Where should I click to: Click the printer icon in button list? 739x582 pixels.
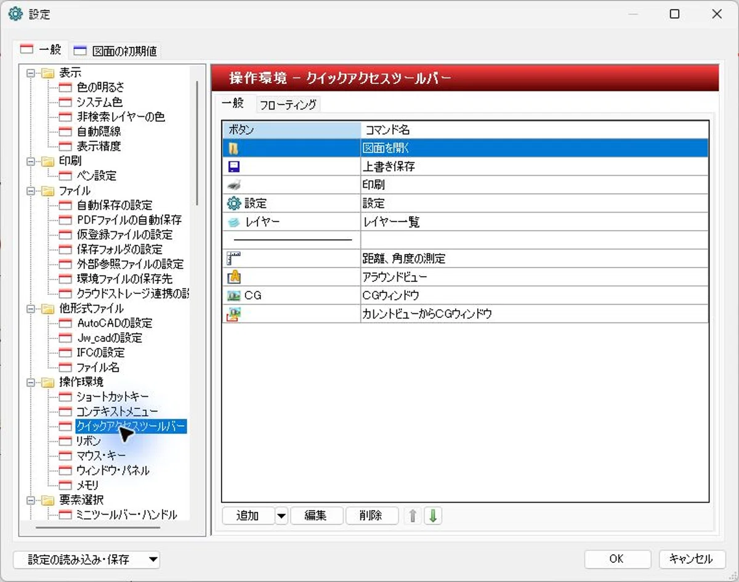[x=234, y=185]
